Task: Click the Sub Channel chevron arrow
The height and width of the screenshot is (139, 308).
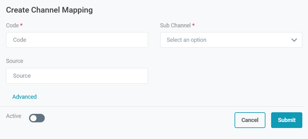Action: click(x=294, y=40)
